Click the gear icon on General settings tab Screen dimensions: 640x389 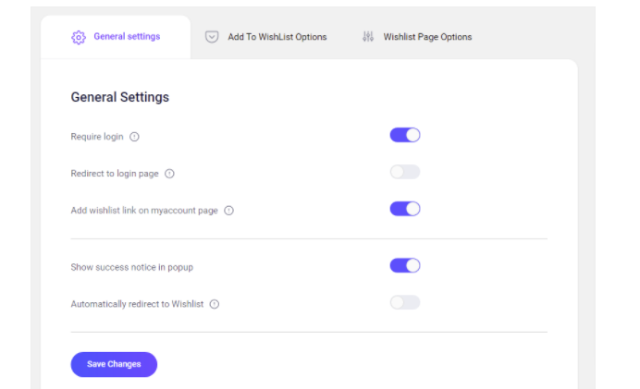point(79,37)
